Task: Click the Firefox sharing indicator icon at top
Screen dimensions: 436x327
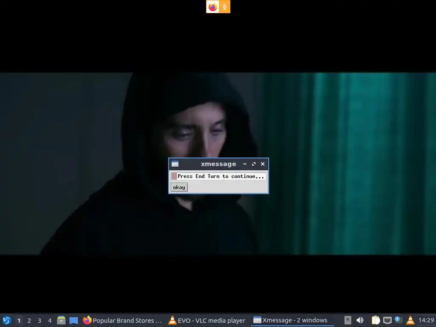Action: pos(212,7)
